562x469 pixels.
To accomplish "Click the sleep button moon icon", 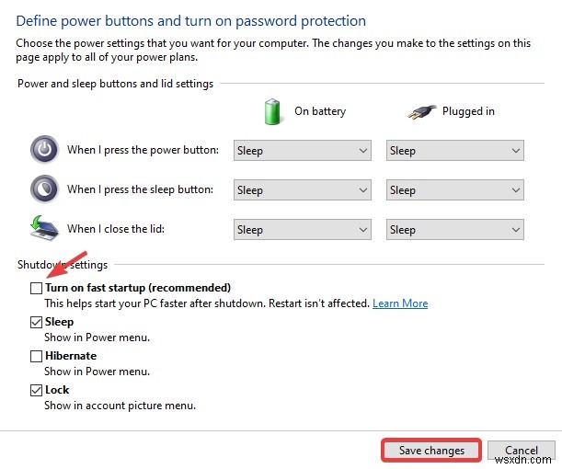I will pyautogui.click(x=43, y=189).
